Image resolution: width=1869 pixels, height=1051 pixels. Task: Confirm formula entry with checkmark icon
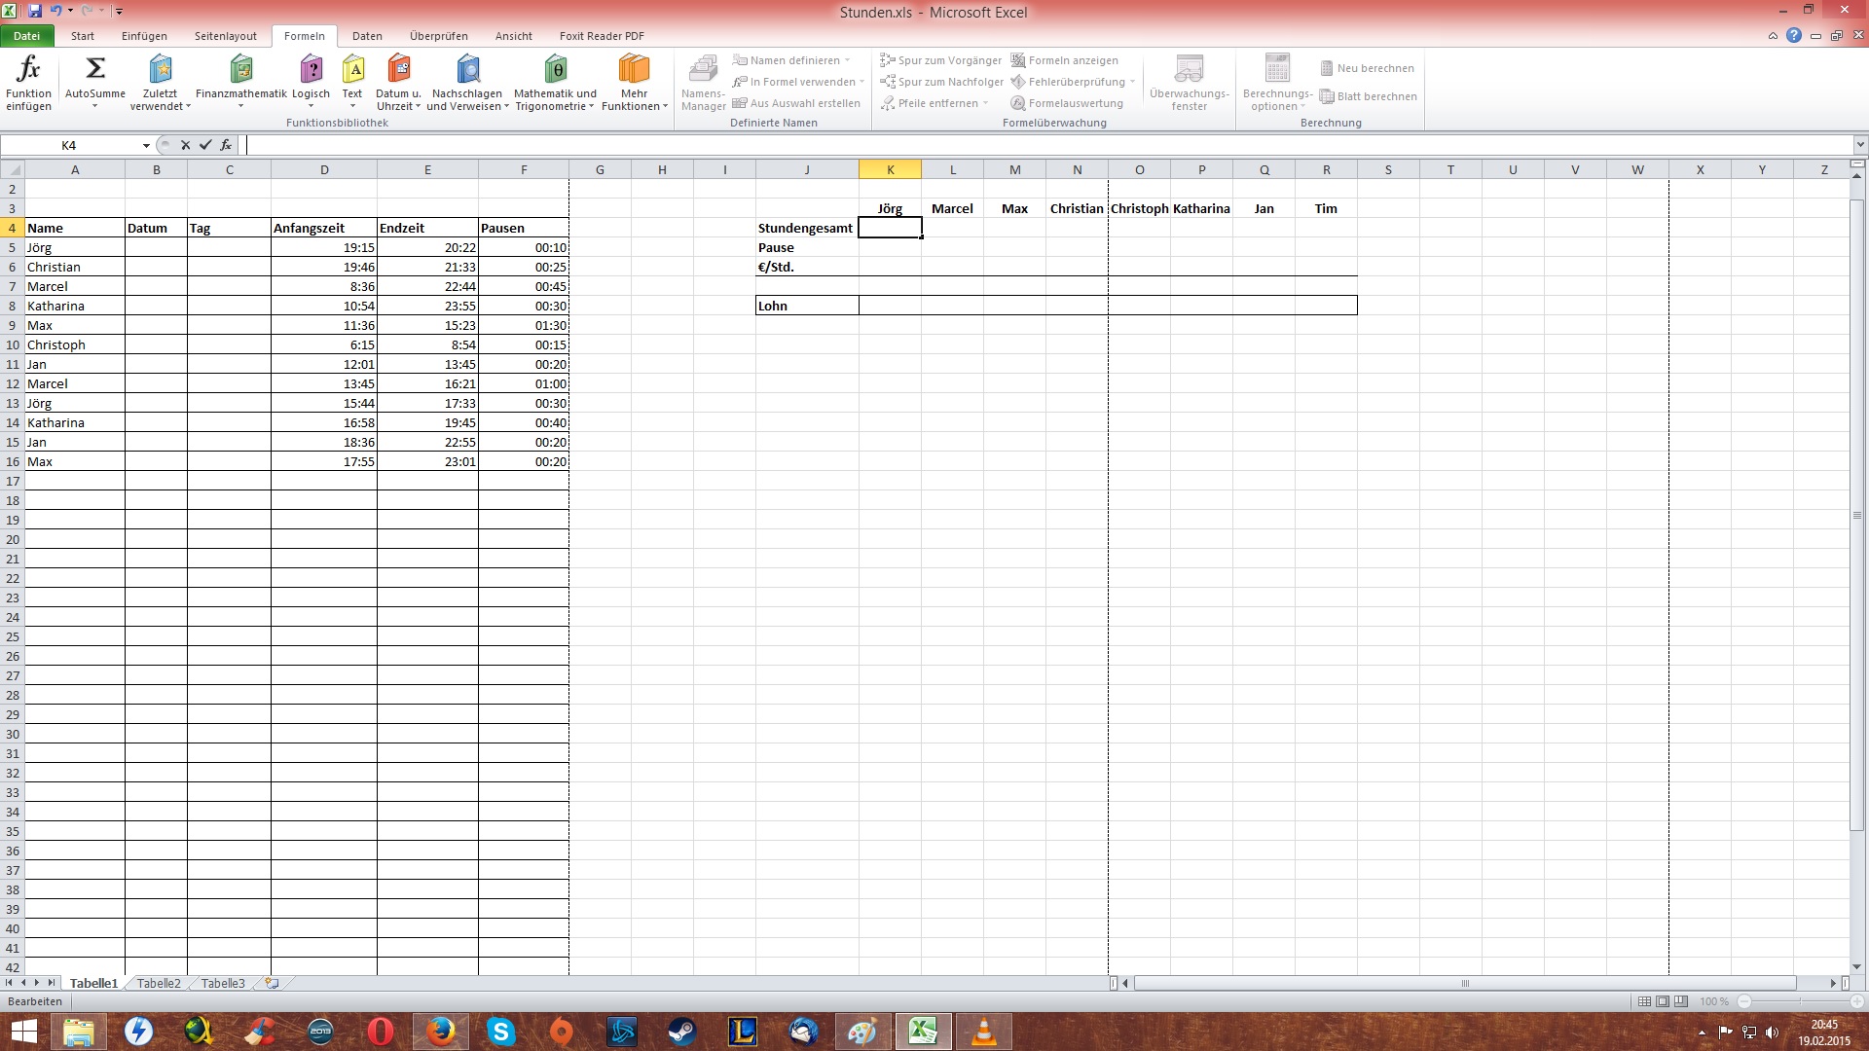click(205, 145)
